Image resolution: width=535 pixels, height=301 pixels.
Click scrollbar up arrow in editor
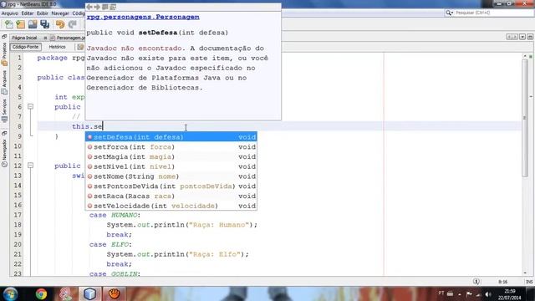525,56
